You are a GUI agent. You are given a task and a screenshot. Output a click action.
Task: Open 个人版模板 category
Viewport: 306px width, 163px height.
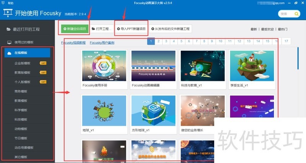coord(23,82)
